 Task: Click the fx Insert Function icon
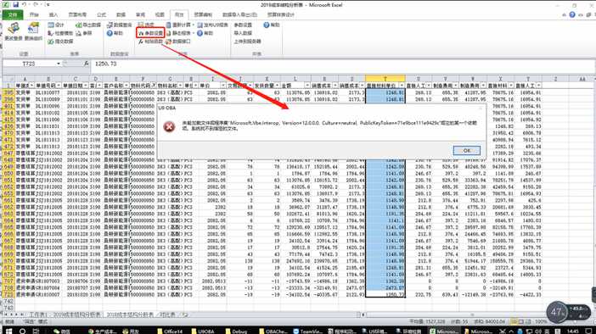[87, 64]
